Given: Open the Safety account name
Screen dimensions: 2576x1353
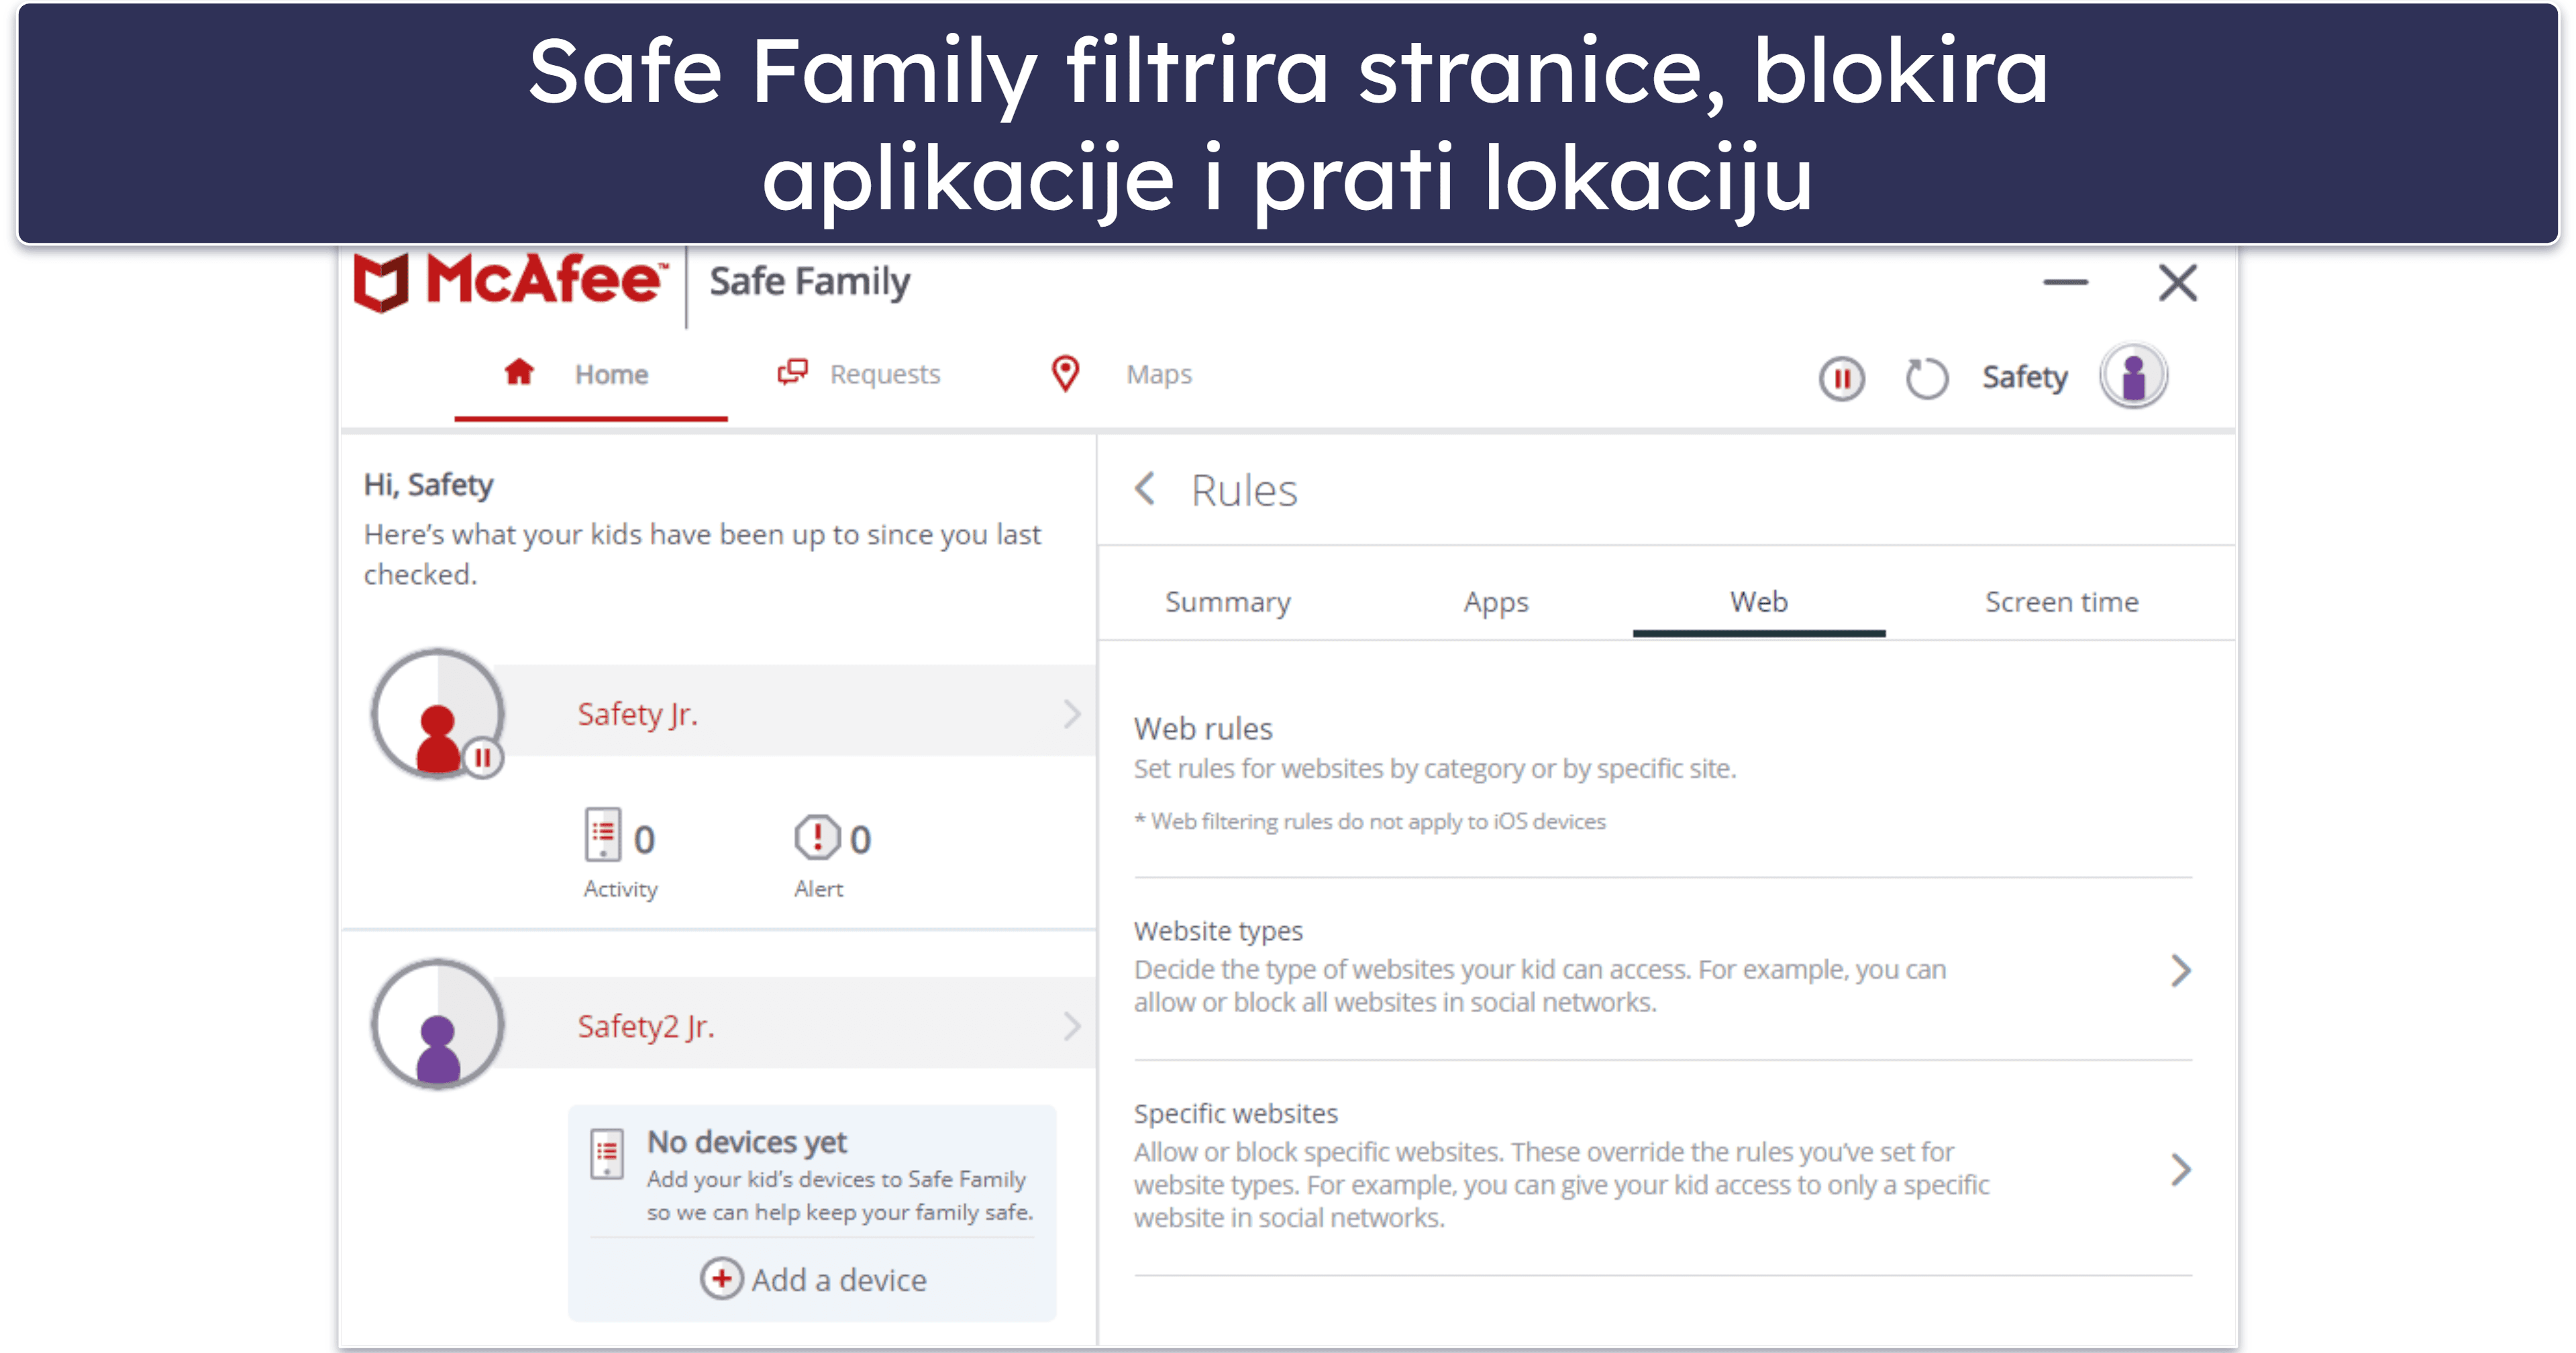Looking at the screenshot, I should click(x=2025, y=377).
